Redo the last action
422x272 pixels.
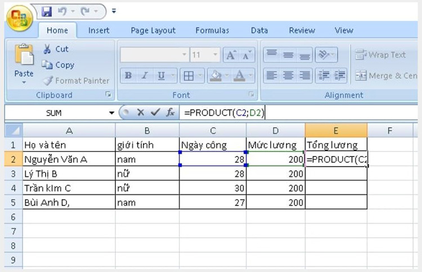(x=86, y=11)
